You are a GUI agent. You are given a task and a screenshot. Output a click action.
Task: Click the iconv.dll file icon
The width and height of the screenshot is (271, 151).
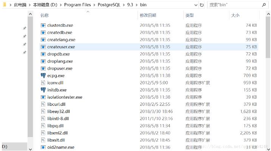point(43,83)
